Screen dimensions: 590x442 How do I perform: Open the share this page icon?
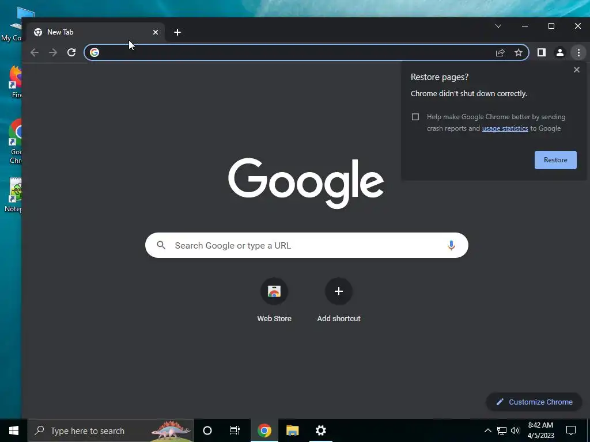click(x=500, y=52)
